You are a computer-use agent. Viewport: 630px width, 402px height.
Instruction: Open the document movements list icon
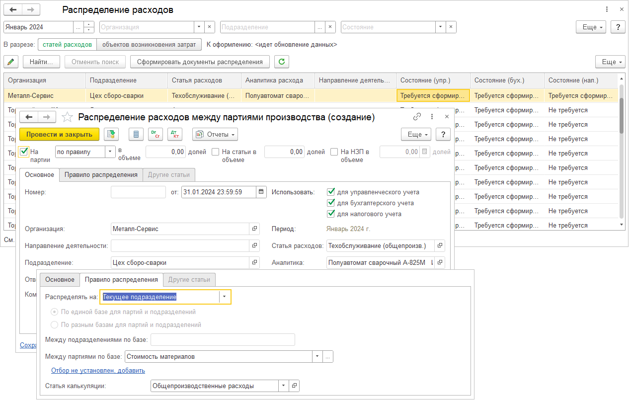tap(136, 134)
